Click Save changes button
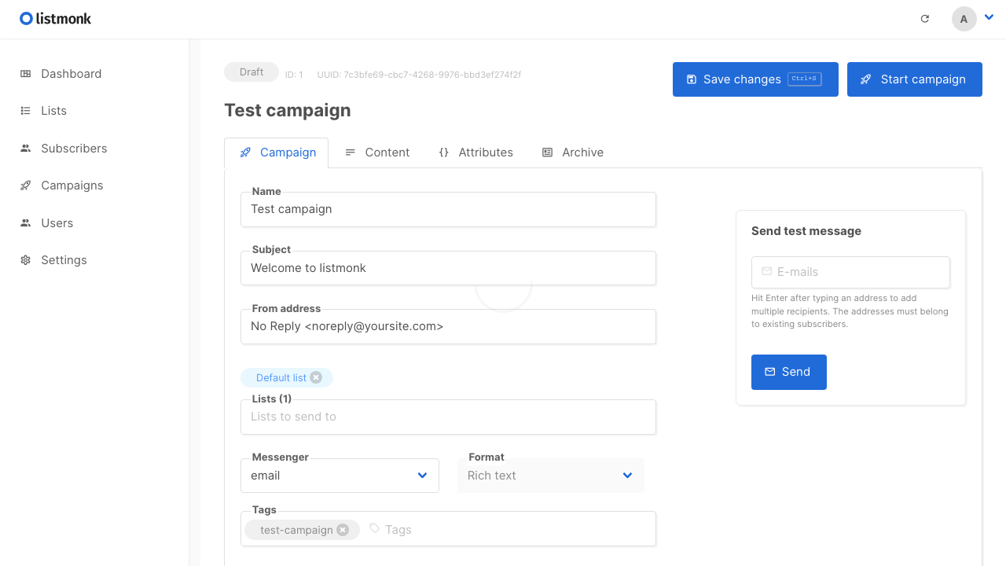1006x566 pixels. pyautogui.click(x=755, y=79)
